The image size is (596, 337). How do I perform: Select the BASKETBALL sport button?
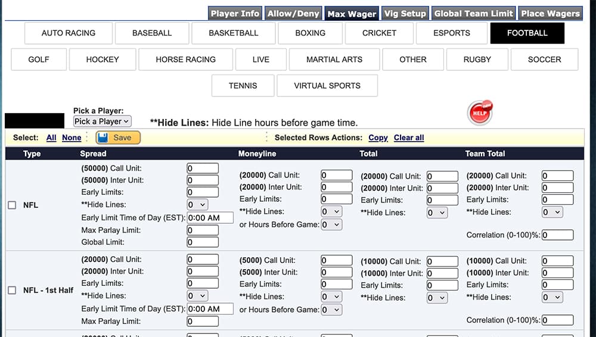234,33
